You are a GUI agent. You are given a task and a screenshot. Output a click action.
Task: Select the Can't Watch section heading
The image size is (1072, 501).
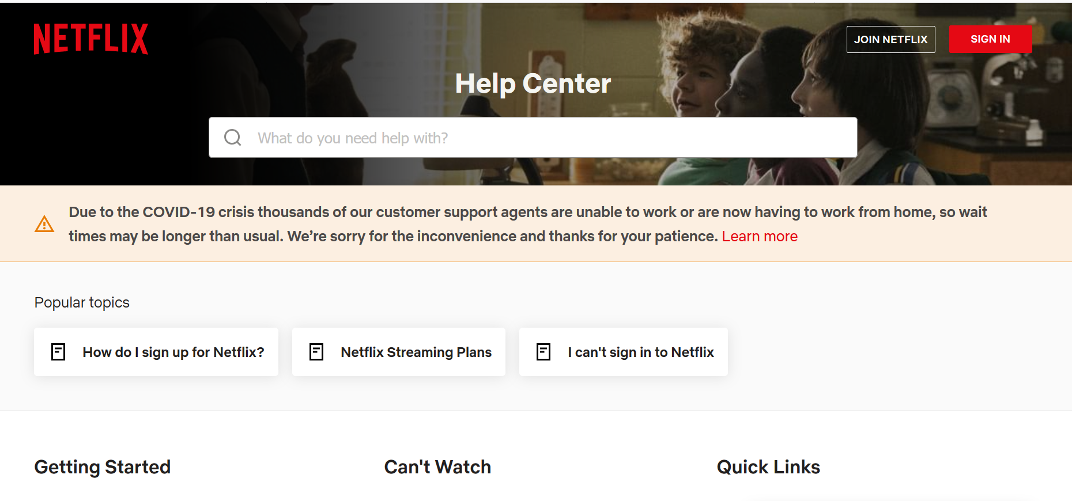point(437,467)
